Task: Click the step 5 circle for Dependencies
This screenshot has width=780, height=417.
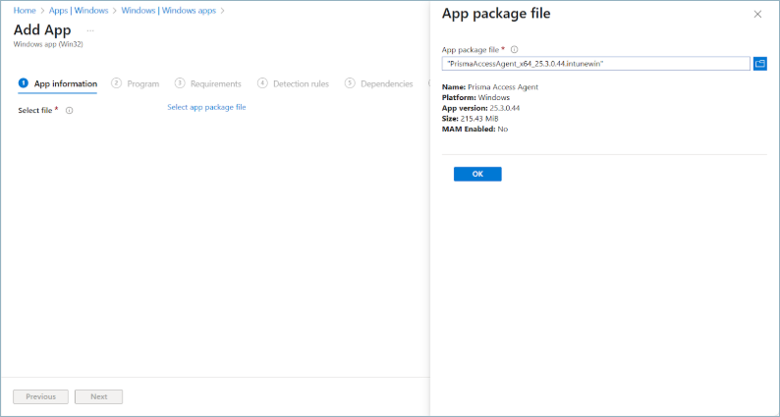Action: point(350,83)
